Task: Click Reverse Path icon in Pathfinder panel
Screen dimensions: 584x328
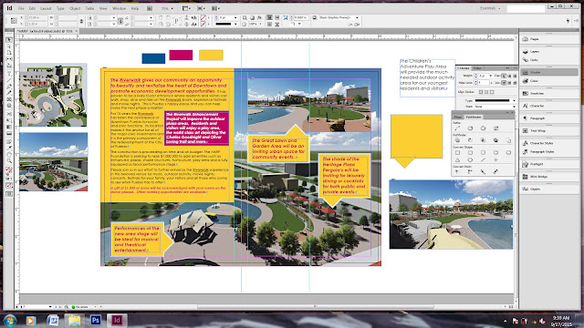Action: point(495,128)
